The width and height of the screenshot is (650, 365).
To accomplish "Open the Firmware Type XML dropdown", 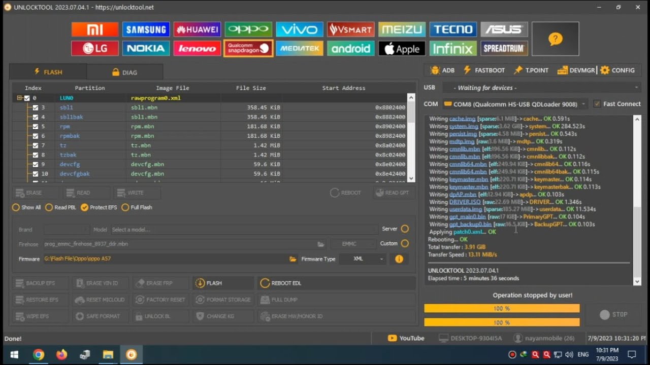I will 363,259.
